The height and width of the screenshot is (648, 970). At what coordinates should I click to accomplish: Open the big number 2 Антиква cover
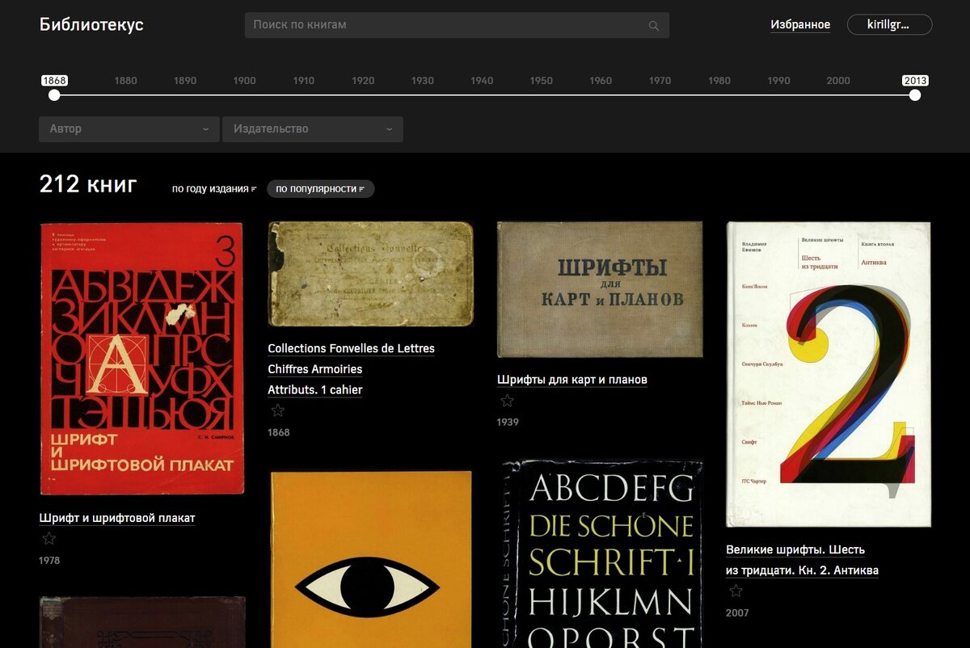point(829,375)
